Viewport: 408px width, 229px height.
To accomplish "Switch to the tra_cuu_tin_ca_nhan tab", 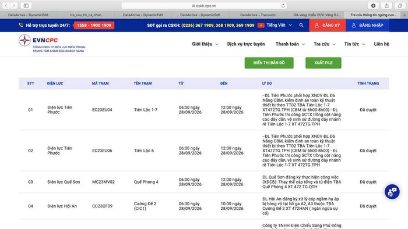I will [x=86, y=15].
